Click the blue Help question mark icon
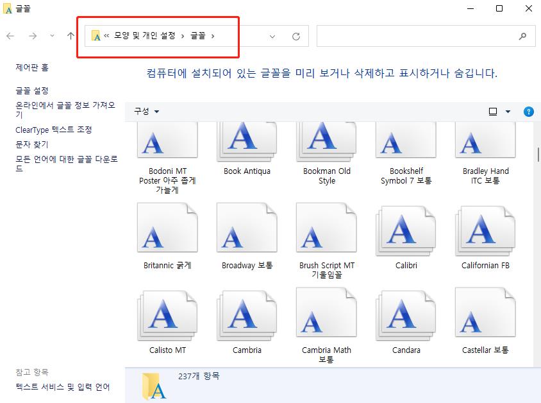The image size is (541, 403). [528, 111]
